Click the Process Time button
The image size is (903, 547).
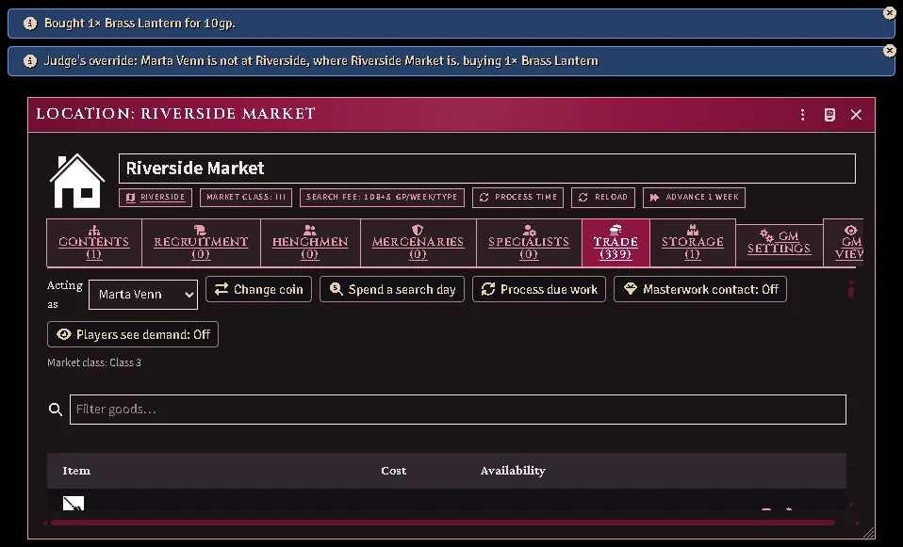[x=517, y=198]
